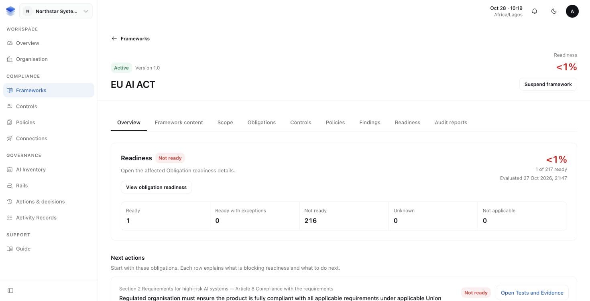Open the Readiness tab

pos(407,122)
